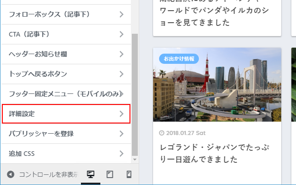Open 追加 CSS section
Image resolution: width=296 pixels, height=185 pixels.
click(x=66, y=154)
